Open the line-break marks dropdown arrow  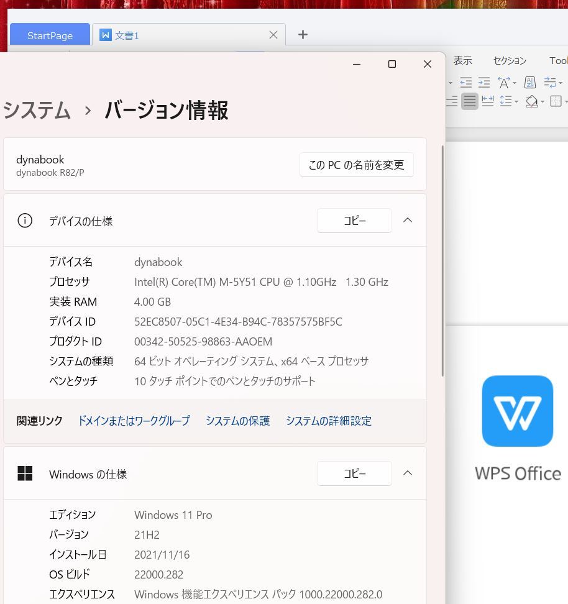561,83
